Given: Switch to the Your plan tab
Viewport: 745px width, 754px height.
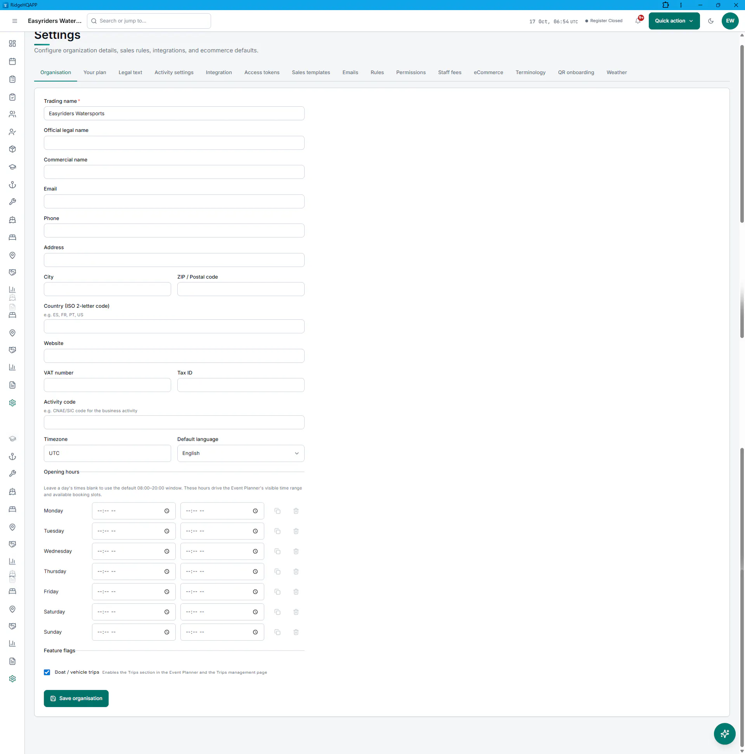Looking at the screenshot, I should (x=95, y=73).
